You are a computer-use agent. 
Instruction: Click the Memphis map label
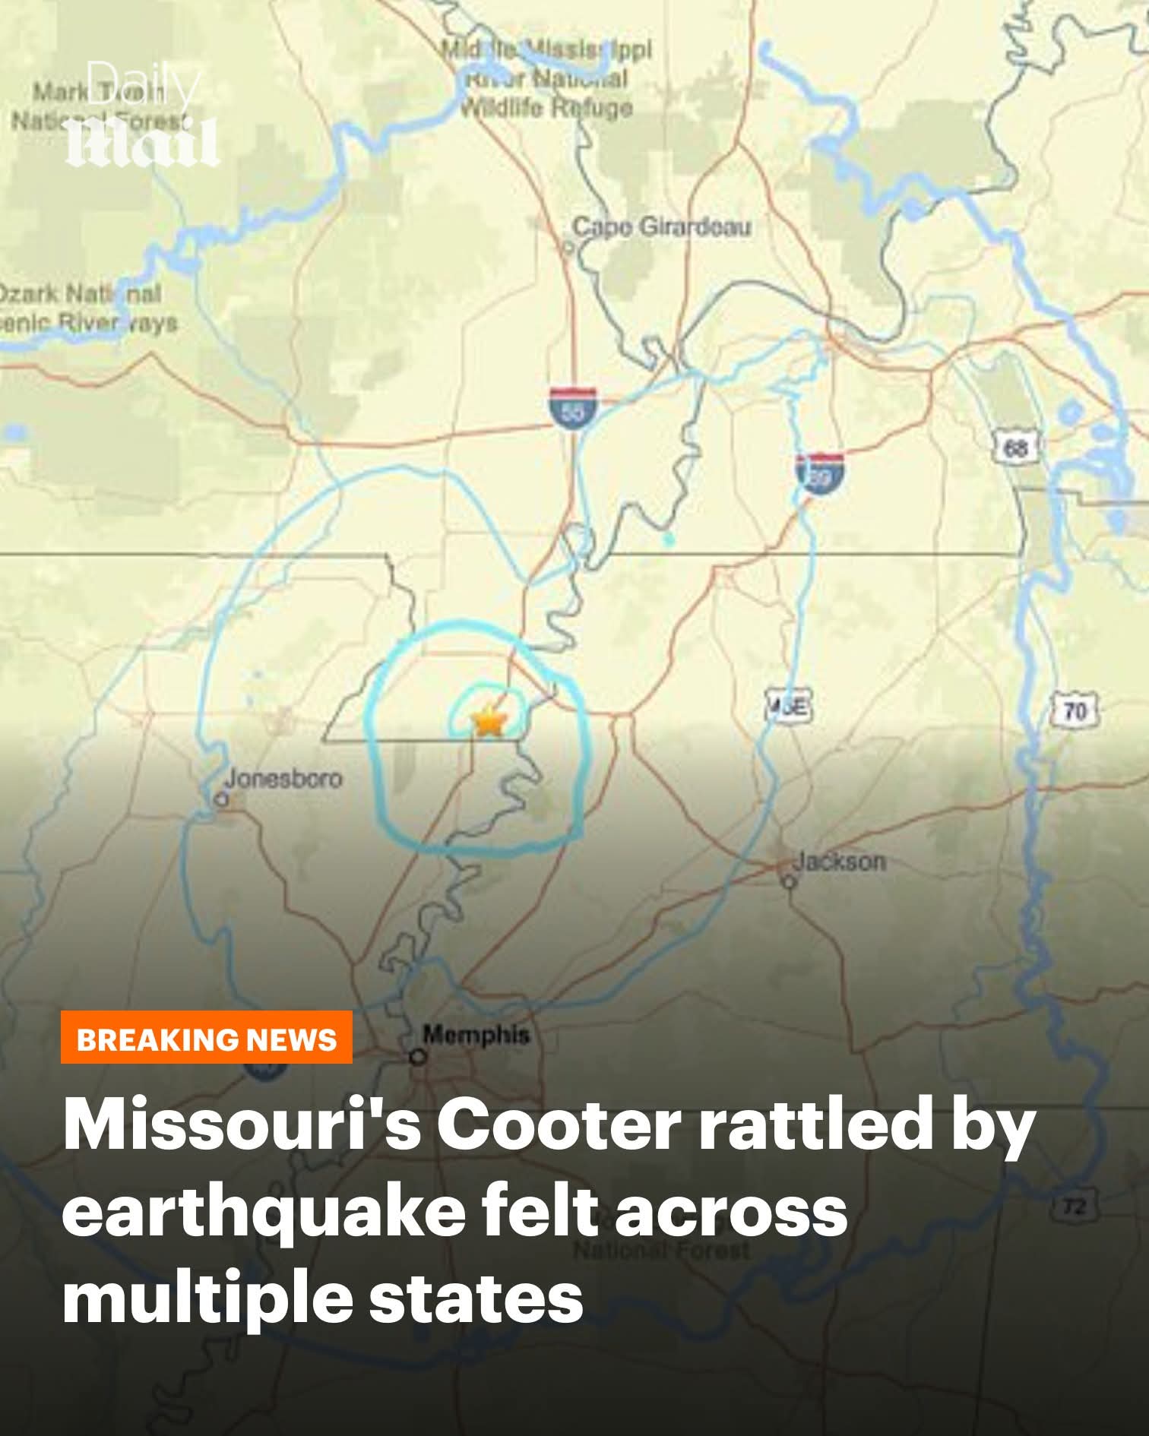tap(476, 1034)
